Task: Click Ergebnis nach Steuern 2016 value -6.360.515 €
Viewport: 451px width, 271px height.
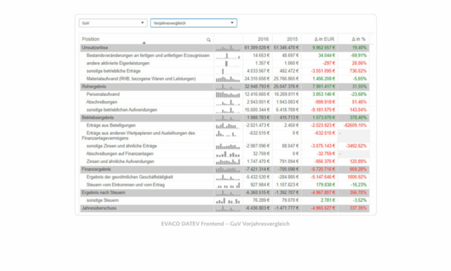Action: tap(257, 193)
